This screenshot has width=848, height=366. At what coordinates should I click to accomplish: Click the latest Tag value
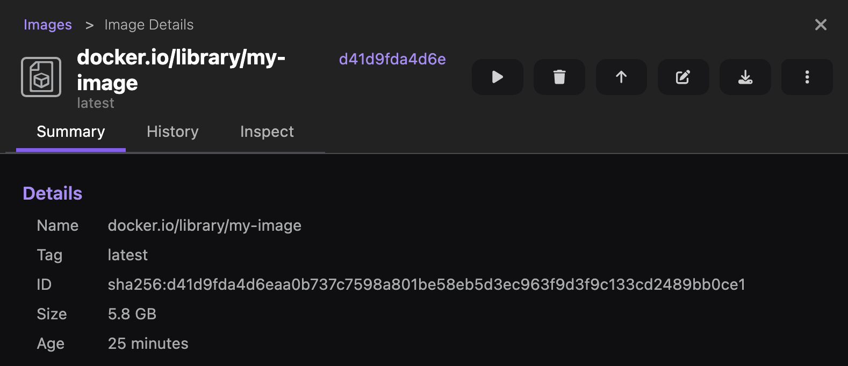pos(127,255)
